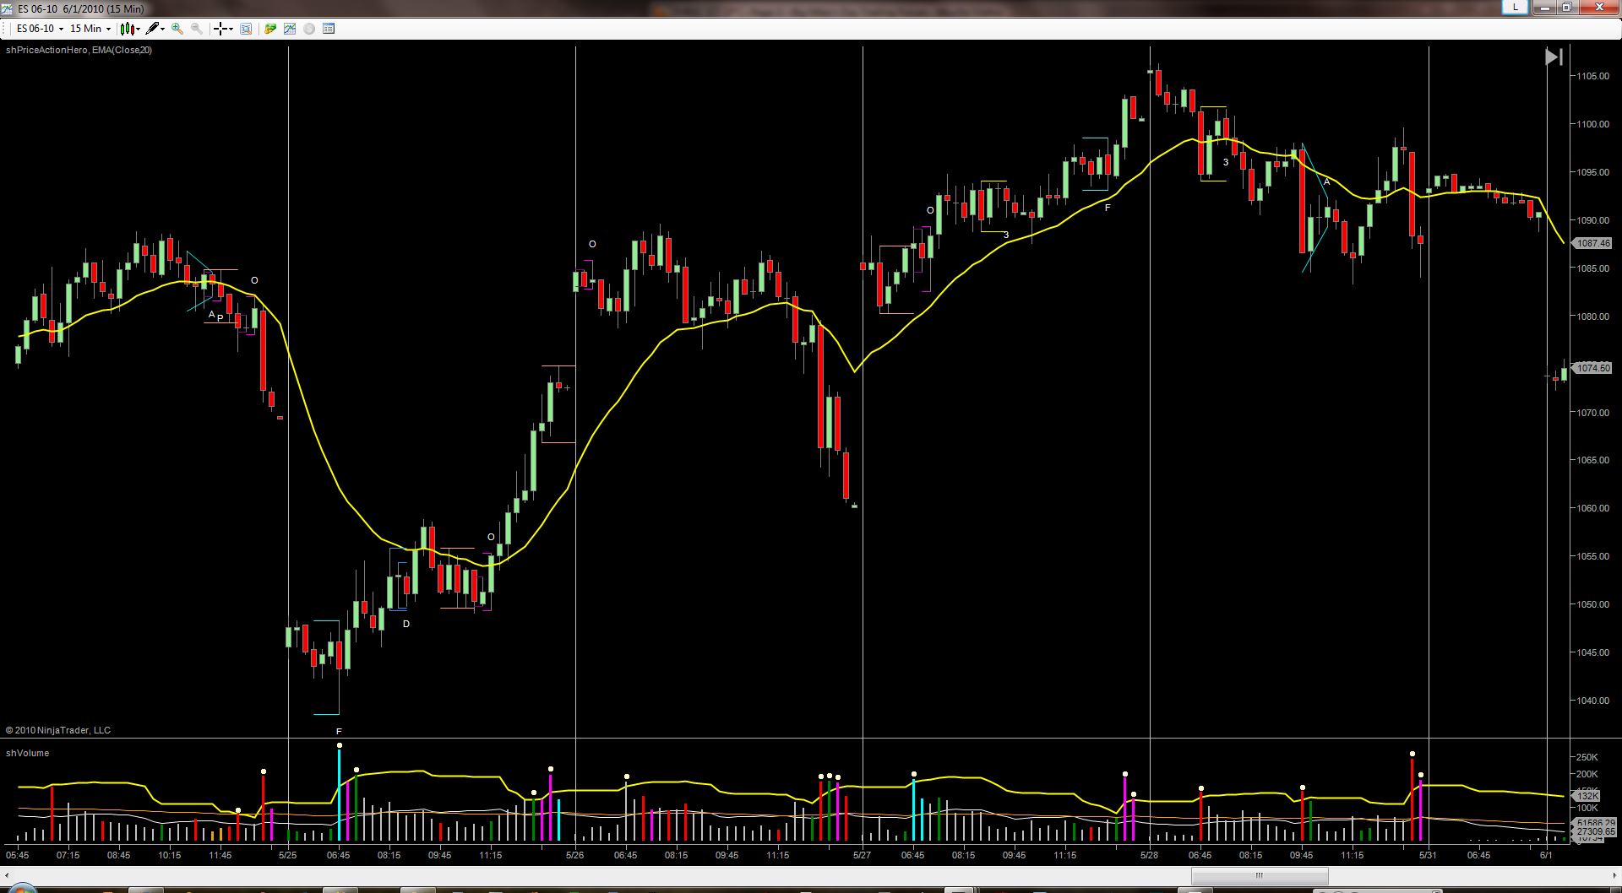This screenshot has height=893, width=1622.
Task: Expand the chart style dropdown arrow
Action: click(x=138, y=29)
